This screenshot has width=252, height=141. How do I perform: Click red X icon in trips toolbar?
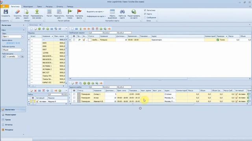pos(35,90)
